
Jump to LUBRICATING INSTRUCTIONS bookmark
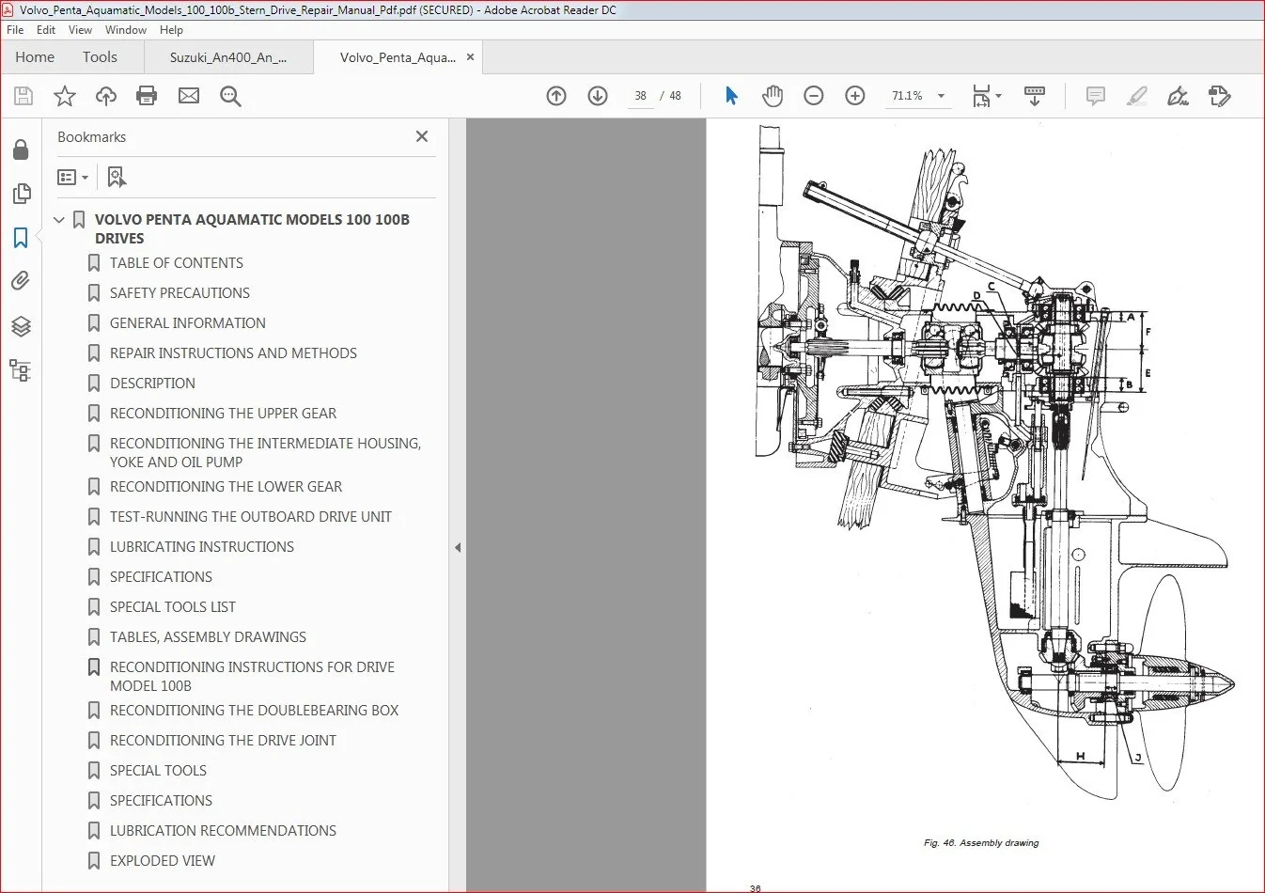[x=202, y=547]
